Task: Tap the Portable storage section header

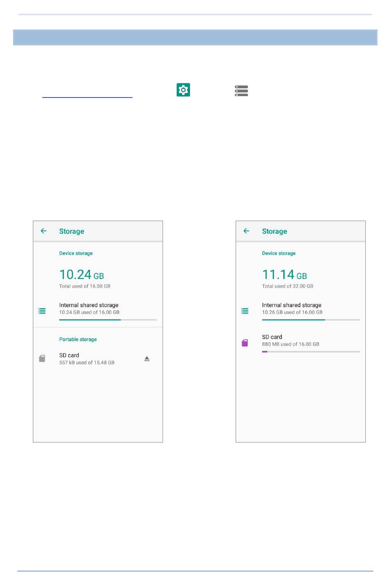Action: pyautogui.click(x=78, y=339)
